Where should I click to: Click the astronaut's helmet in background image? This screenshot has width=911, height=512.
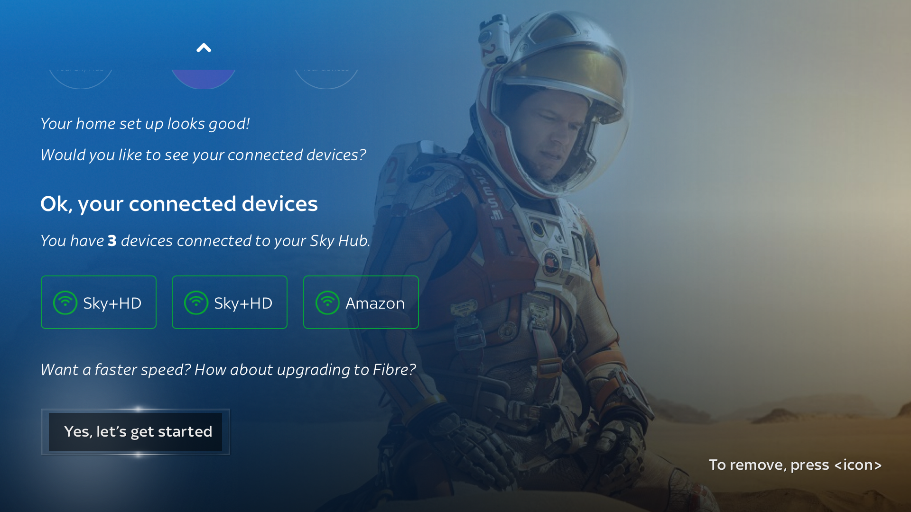click(555, 100)
